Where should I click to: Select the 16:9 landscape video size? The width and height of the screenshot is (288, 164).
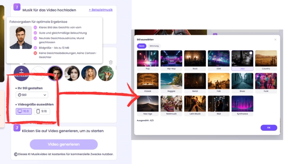click(23, 111)
